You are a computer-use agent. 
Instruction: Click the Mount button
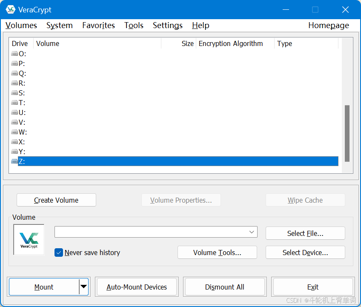pyautogui.click(x=44, y=287)
